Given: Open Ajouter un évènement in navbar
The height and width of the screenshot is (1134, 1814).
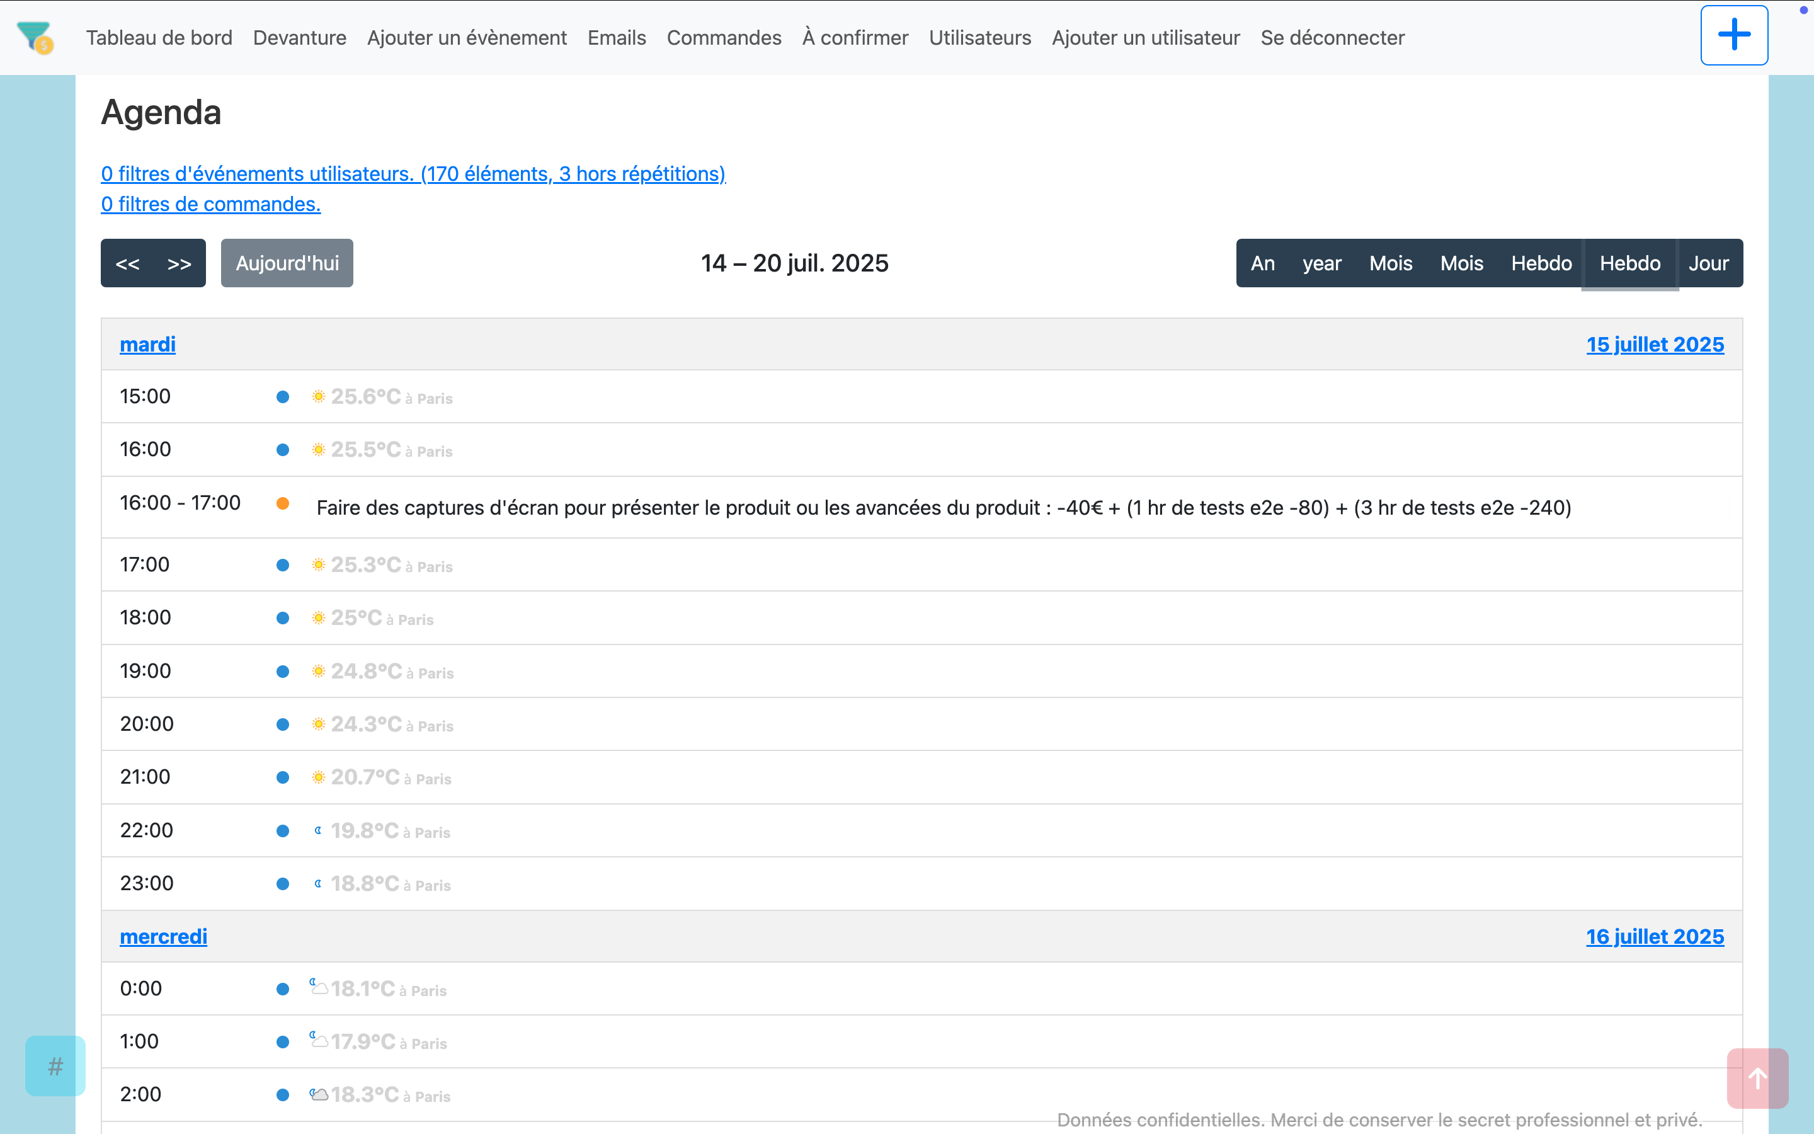Looking at the screenshot, I should click(466, 38).
